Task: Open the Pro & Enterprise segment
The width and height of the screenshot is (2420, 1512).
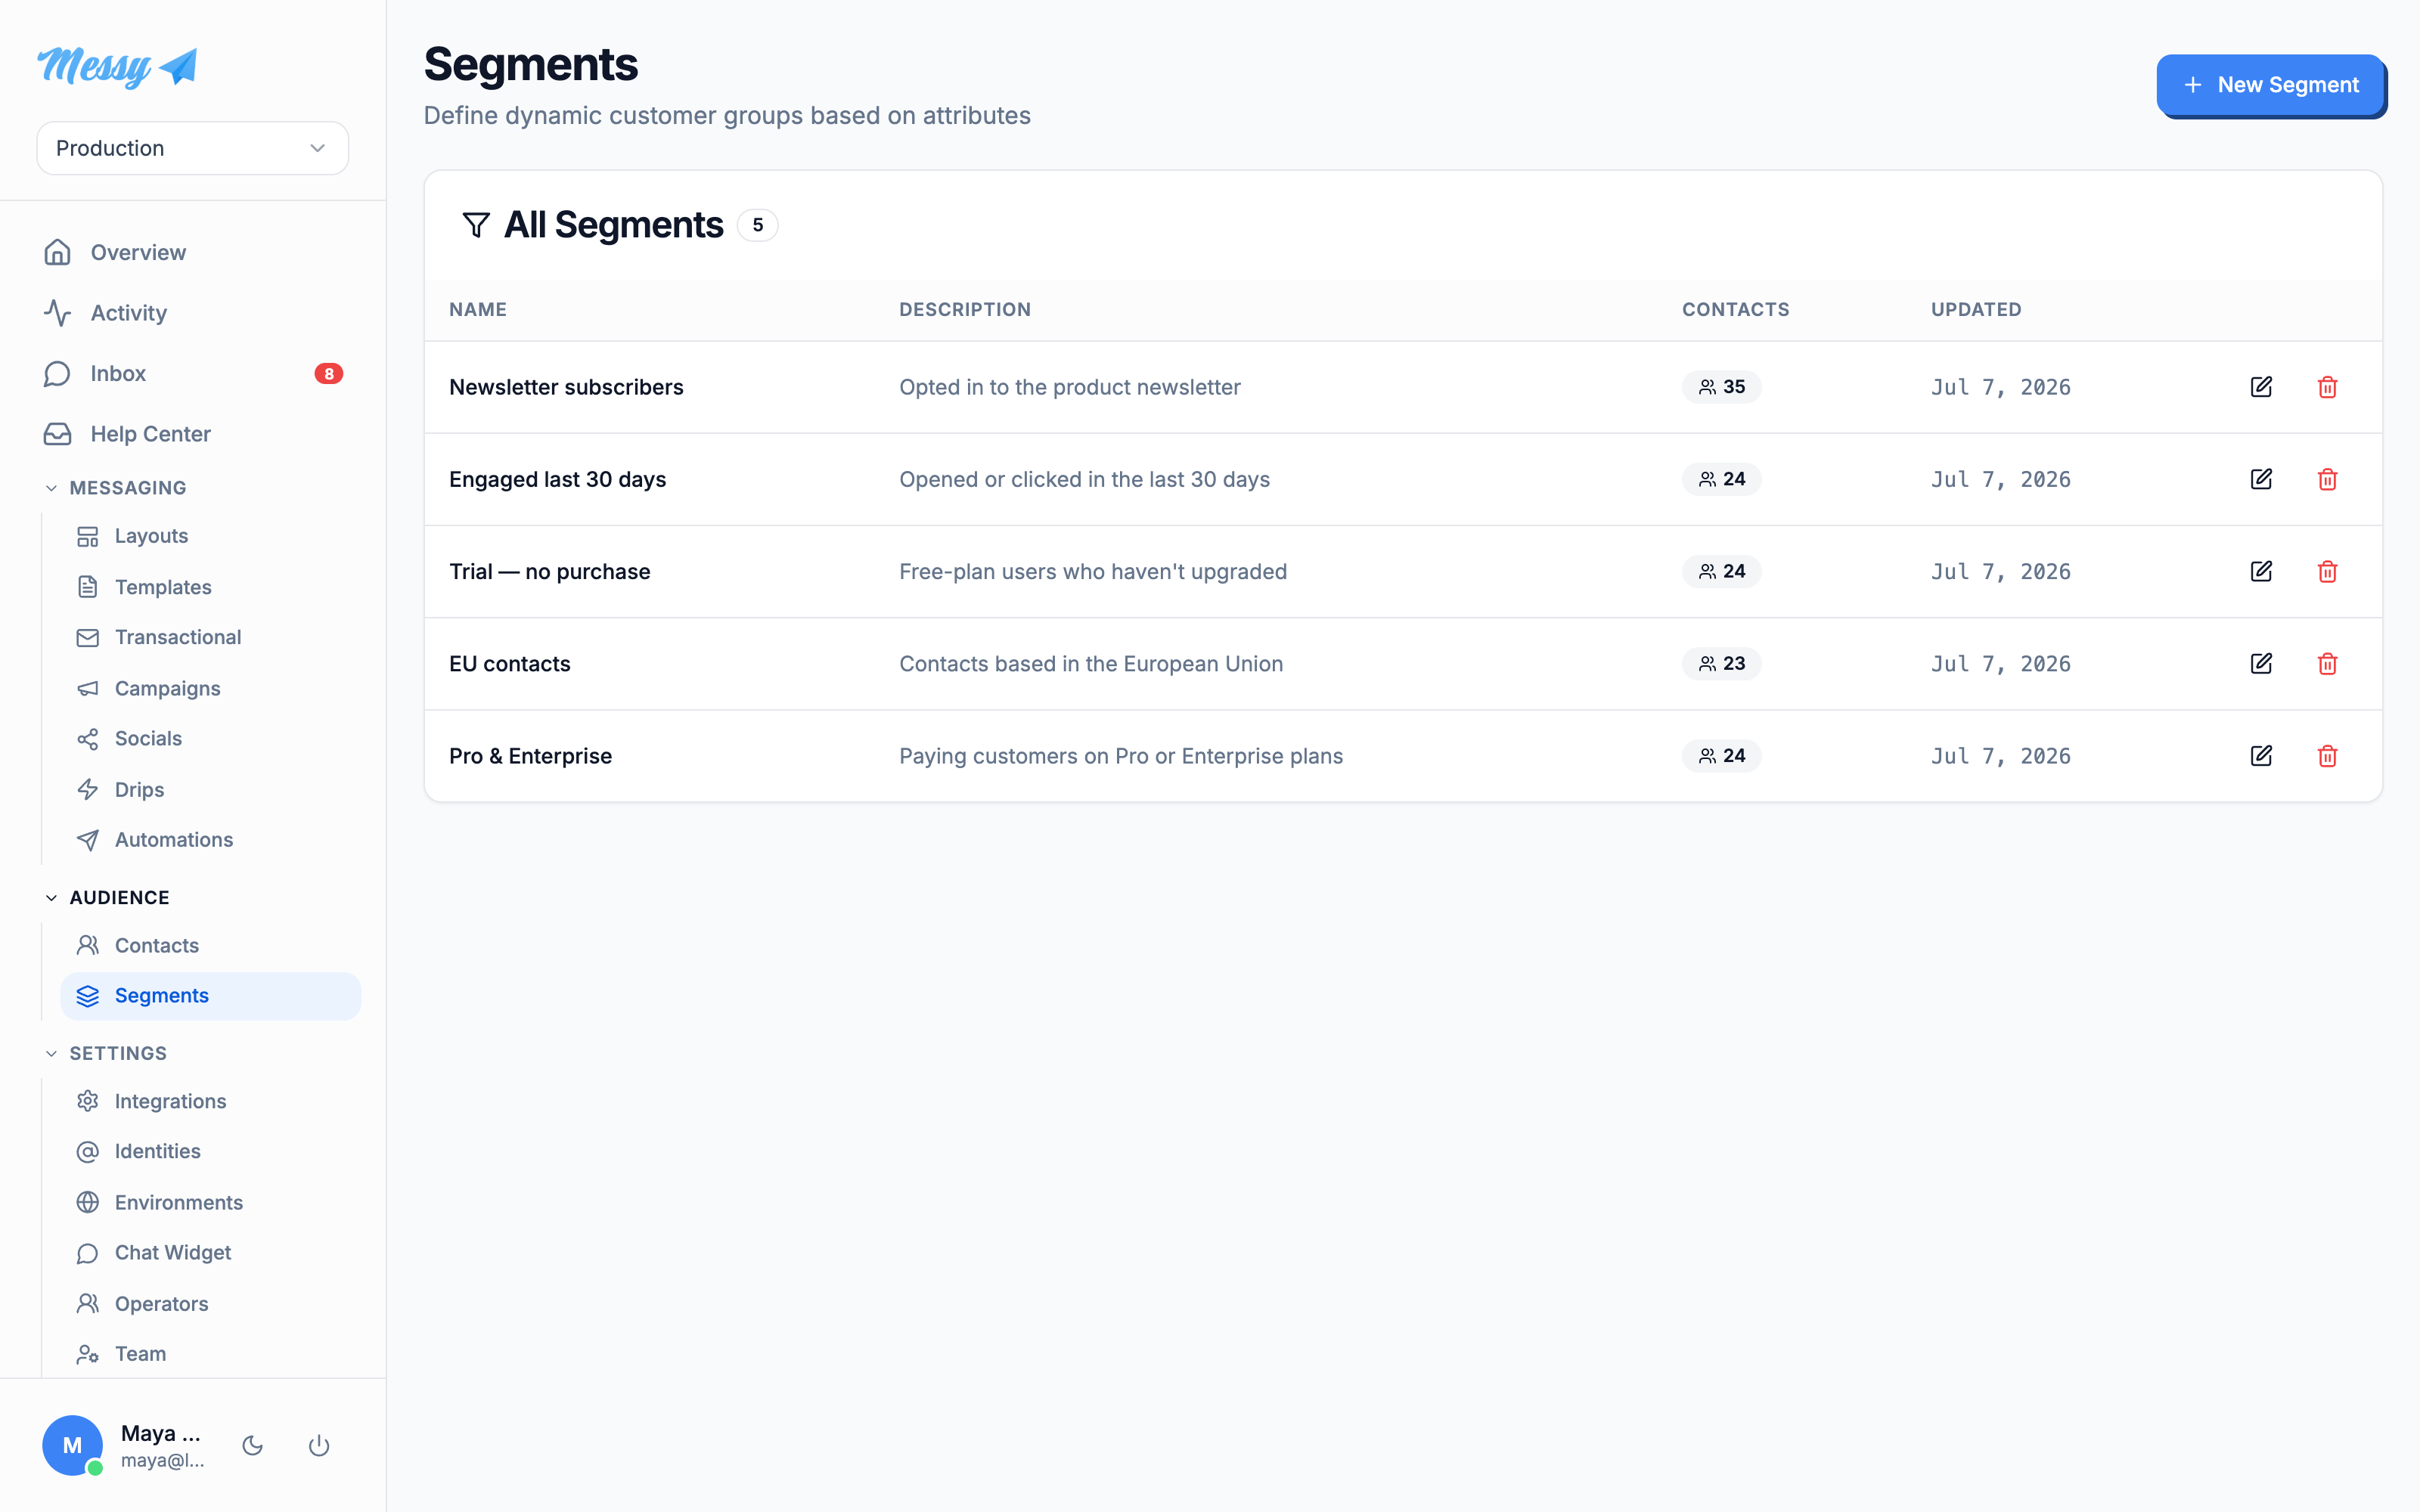Action: pyautogui.click(x=530, y=756)
